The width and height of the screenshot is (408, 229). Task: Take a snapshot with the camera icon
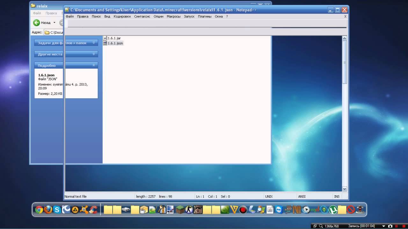(x=390, y=226)
